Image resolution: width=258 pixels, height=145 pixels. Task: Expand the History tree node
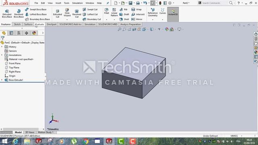[x=2, y=47]
